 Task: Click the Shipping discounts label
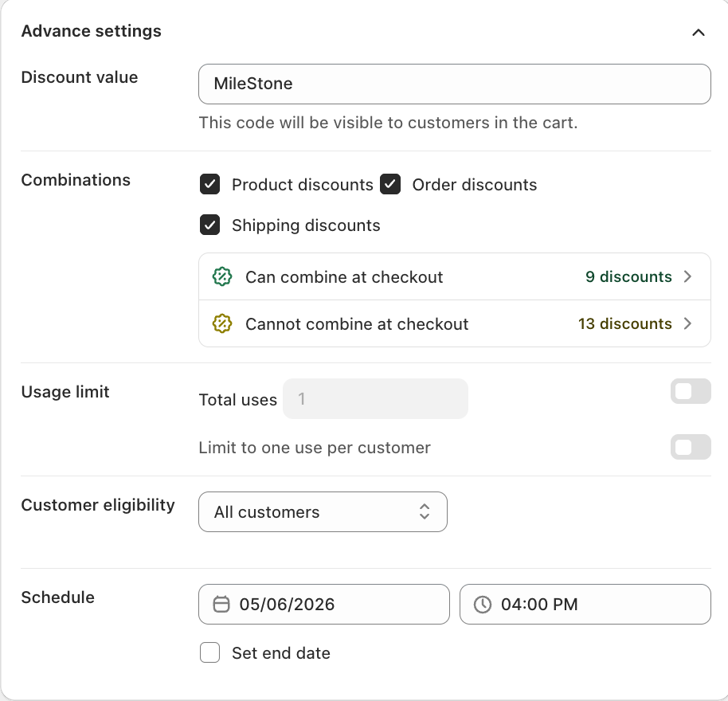click(306, 225)
